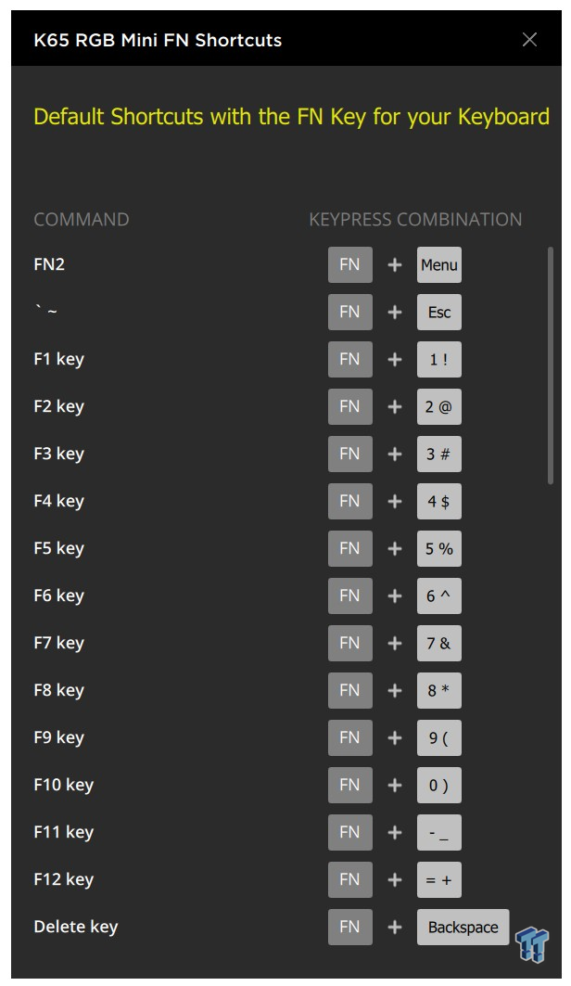Click the '9 (' key icon
The height and width of the screenshot is (986, 571).
(x=439, y=737)
